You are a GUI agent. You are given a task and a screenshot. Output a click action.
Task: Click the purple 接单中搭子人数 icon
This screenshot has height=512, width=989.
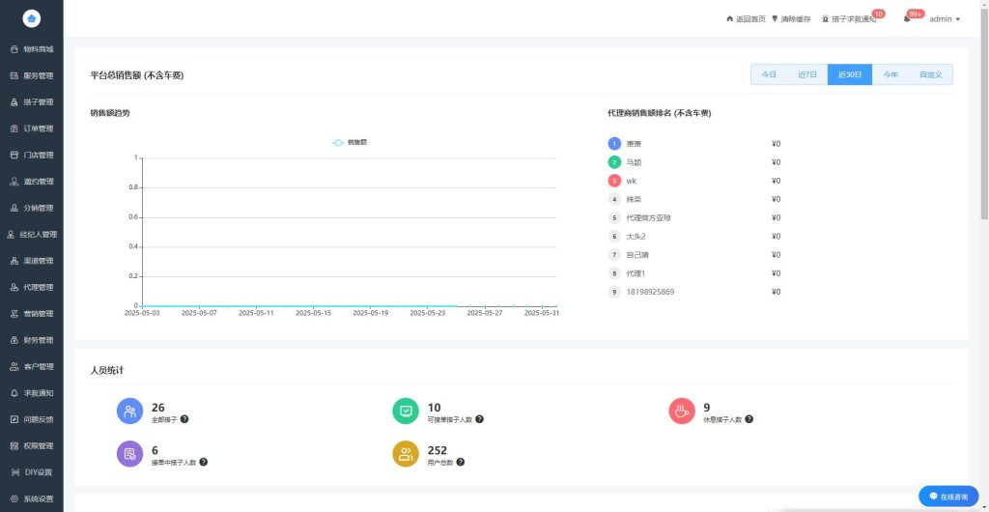click(130, 453)
